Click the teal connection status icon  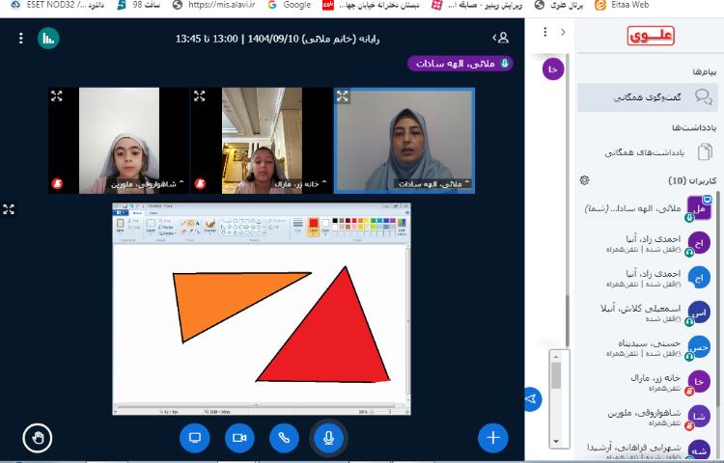click(48, 39)
